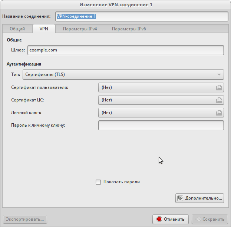231x227 pixels.
Task: Expand the Тип authentication dropdown arrow
Action: click(x=219, y=74)
